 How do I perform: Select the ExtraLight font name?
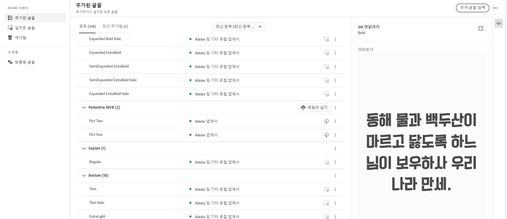point(97,217)
